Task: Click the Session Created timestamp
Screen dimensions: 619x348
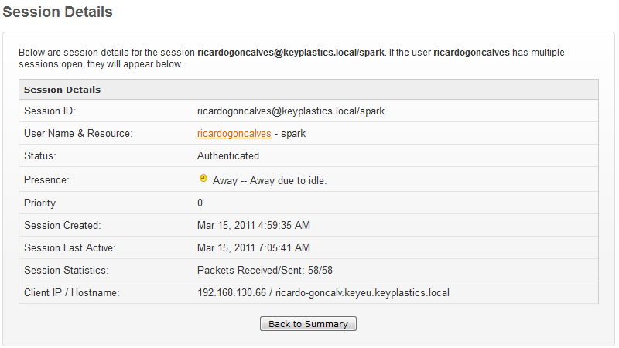Action: pos(254,225)
